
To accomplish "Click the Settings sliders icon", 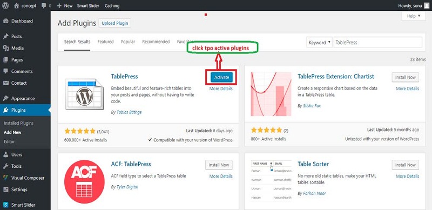I will (x=6, y=189).
